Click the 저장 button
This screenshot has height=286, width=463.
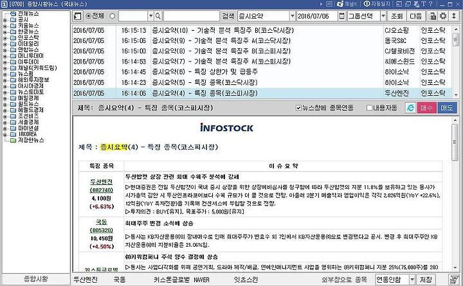426,279
